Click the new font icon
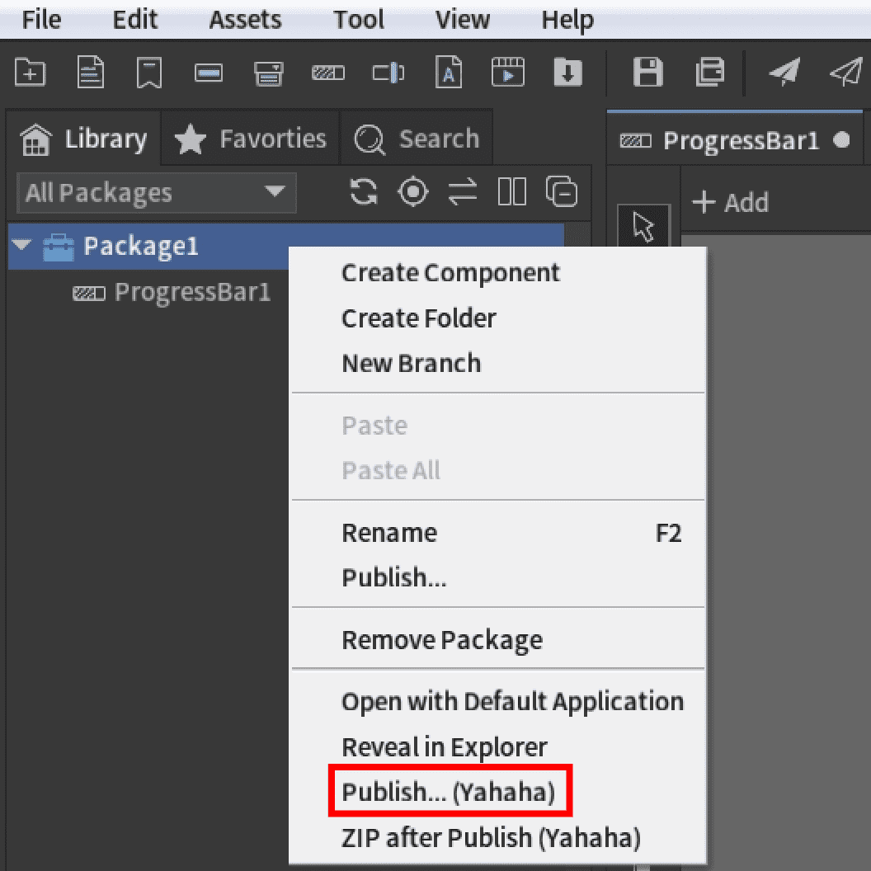This screenshot has width=871, height=871. (x=448, y=73)
